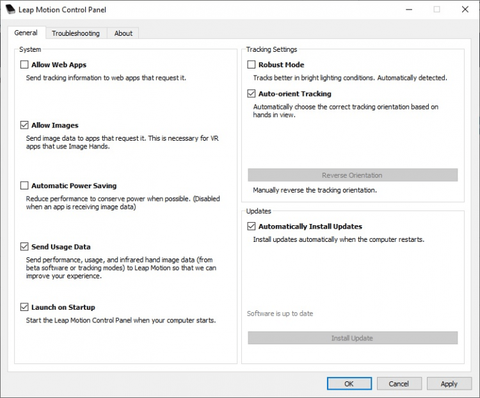
Task: Untick Launch on Startup
Action: click(x=24, y=307)
